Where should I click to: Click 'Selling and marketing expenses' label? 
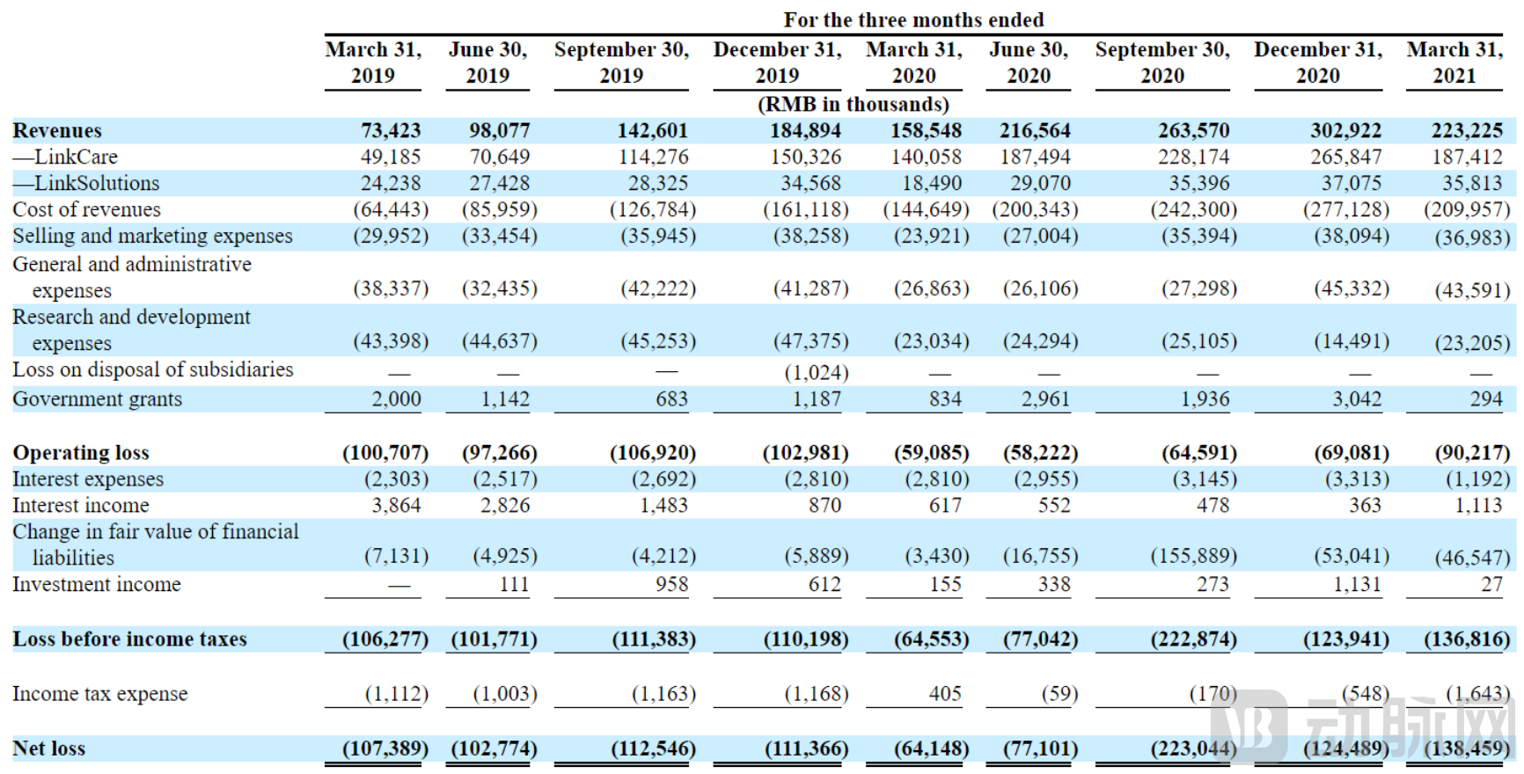[152, 237]
